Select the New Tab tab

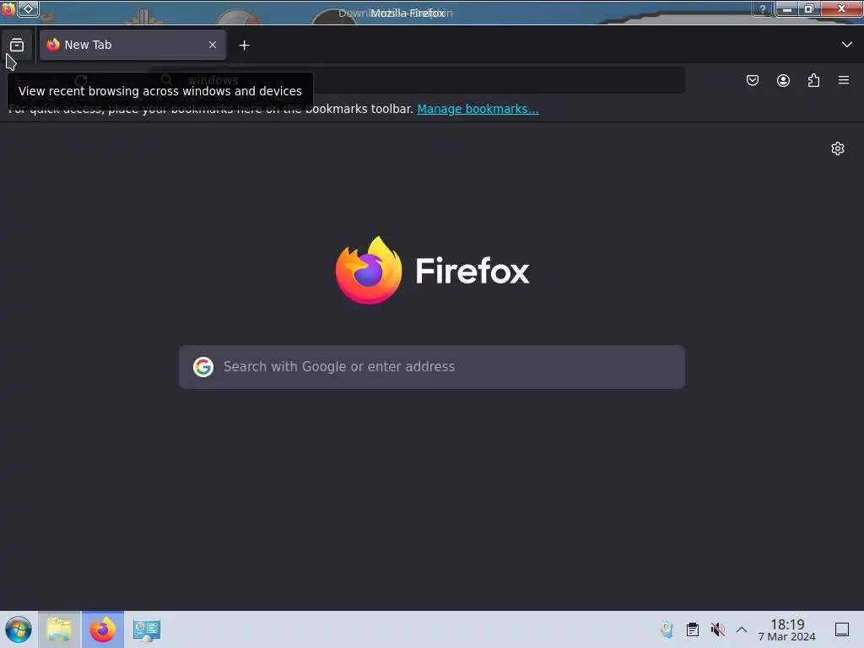point(132,45)
